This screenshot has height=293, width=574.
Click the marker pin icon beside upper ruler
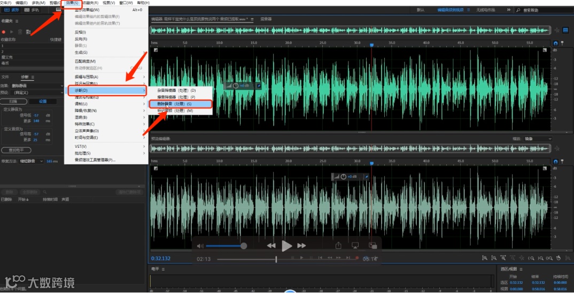562,43
